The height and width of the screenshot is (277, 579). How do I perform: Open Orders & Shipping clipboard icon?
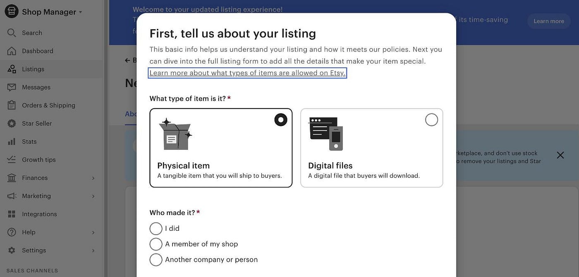(12, 105)
